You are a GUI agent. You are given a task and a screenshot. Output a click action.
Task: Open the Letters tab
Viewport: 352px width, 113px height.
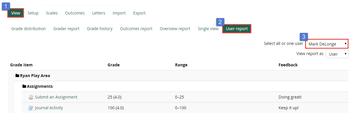[99, 13]
